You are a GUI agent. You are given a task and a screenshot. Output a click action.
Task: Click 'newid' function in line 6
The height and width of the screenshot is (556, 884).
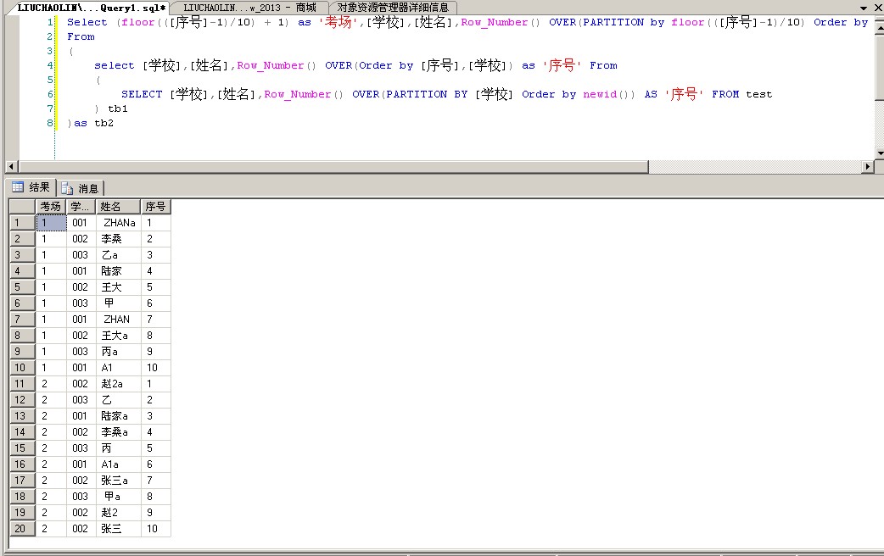[x=600, y=94]
